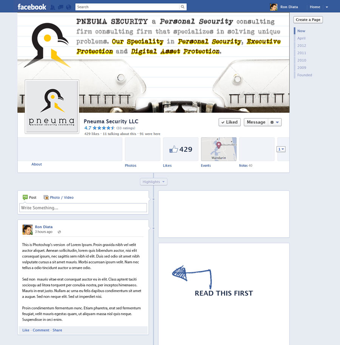Viewport: 340px width, 345px height.
Task: Open Ron Diata name link on post
Action: tap(43, 227)
